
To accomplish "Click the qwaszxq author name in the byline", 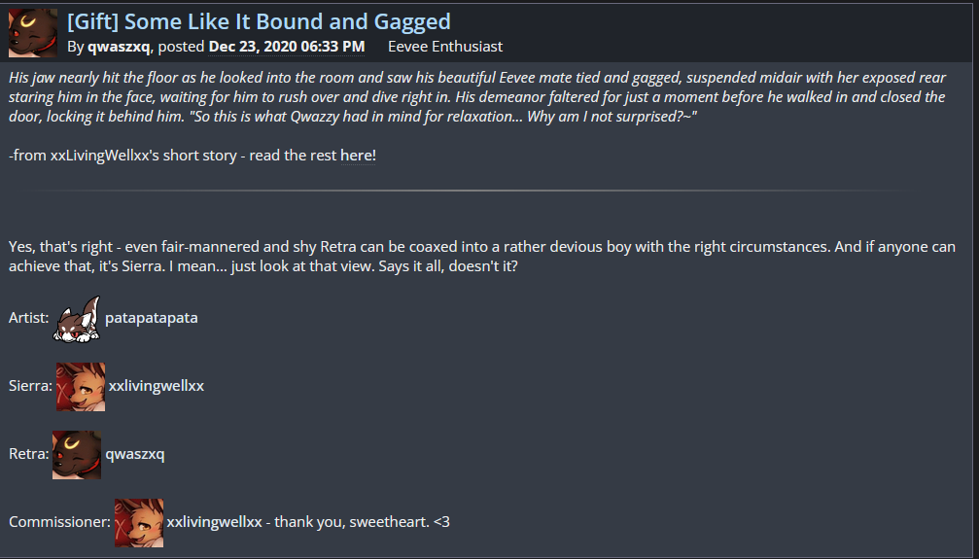I will pos(119,46).
